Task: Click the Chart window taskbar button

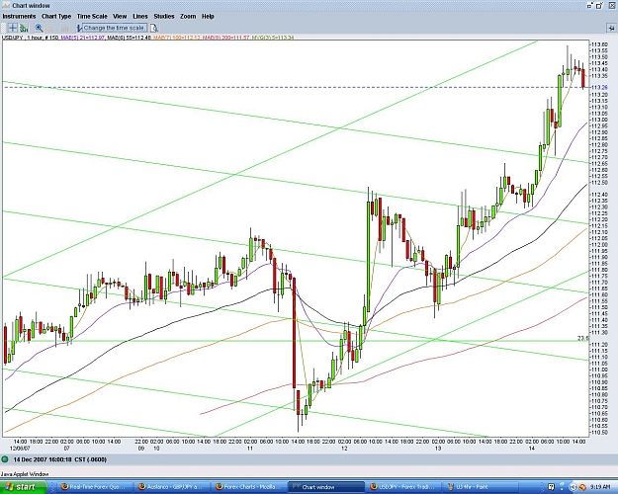Action: (327, 487)
